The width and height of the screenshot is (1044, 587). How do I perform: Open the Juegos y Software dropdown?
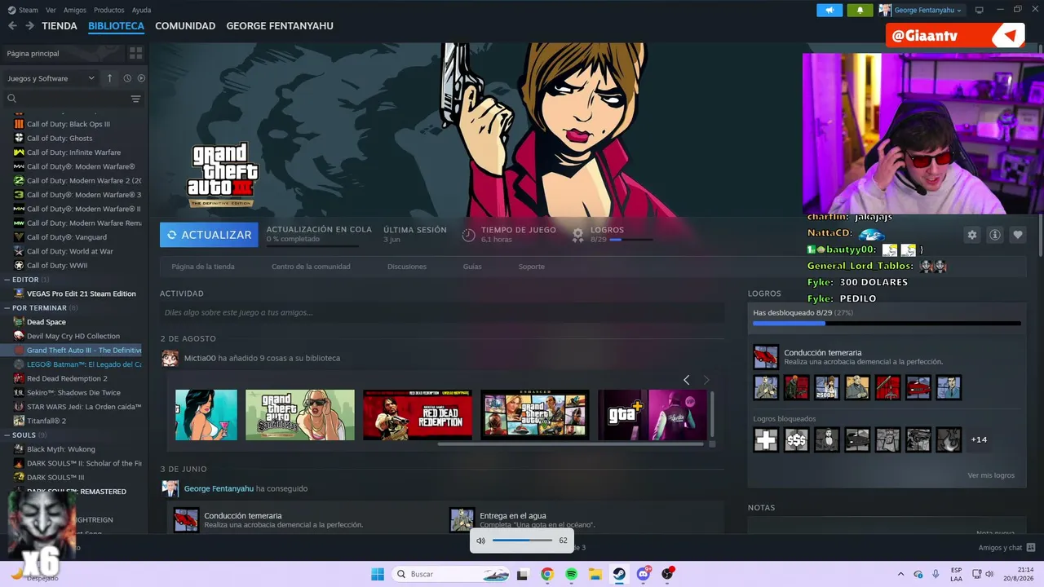pyautogui.click(x=51, y=78)
